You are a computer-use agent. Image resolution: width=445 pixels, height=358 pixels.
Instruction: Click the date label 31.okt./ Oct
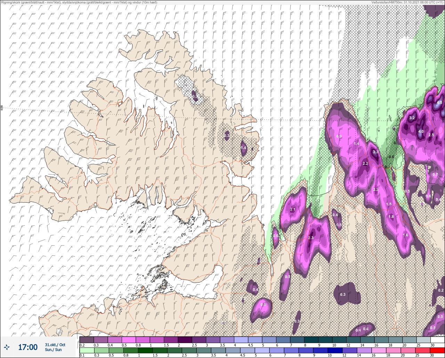click(55, 344)
